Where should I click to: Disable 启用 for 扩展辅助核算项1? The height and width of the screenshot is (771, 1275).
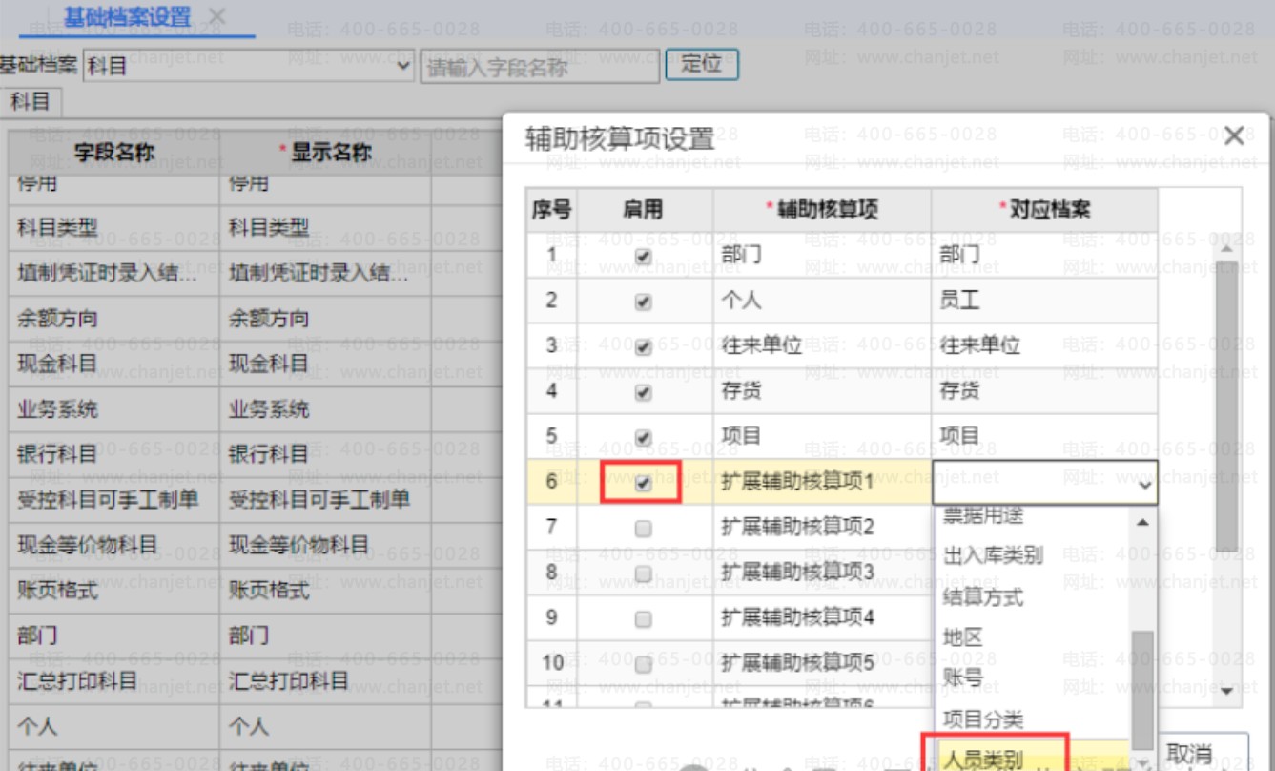(644, 483)
